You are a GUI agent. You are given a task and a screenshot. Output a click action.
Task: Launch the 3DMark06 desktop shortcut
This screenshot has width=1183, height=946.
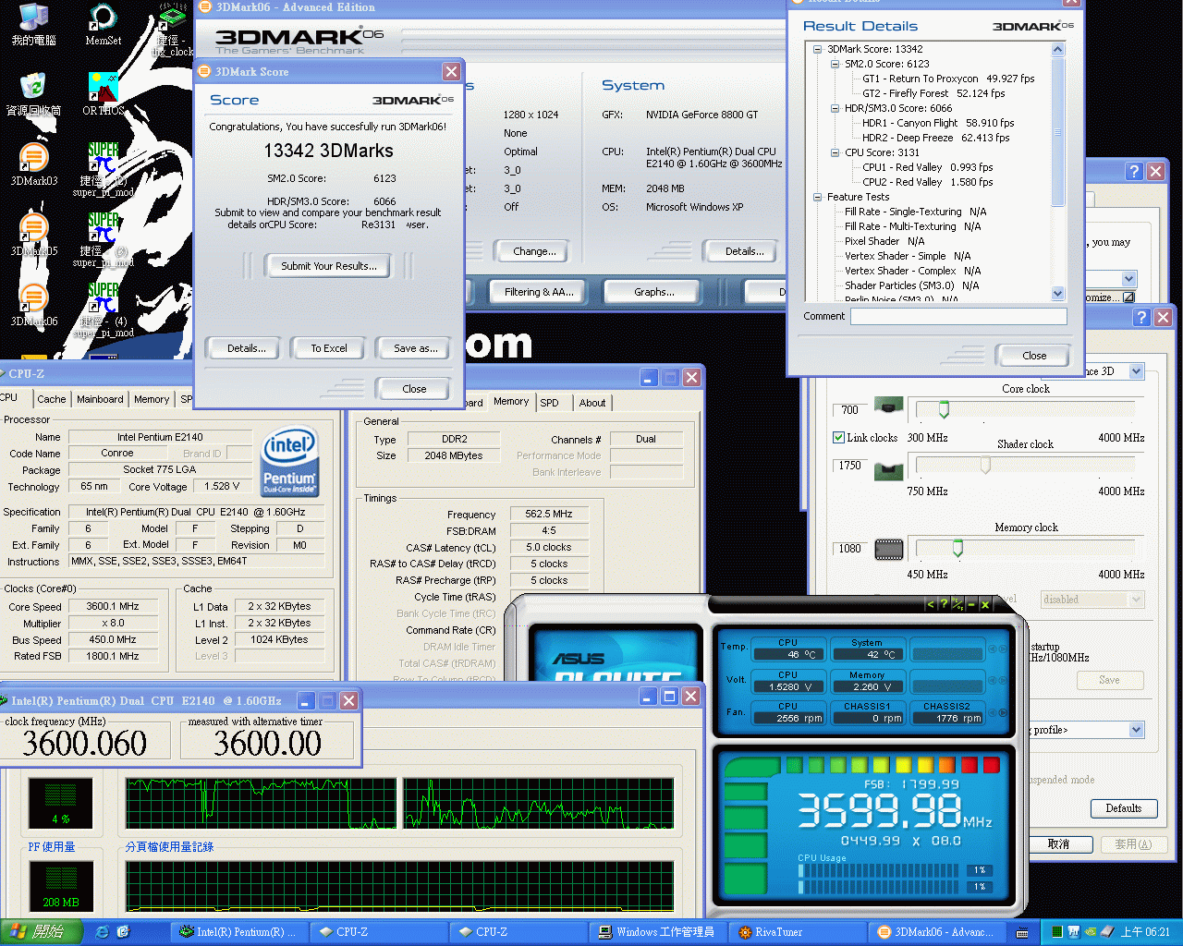[33, 305]
